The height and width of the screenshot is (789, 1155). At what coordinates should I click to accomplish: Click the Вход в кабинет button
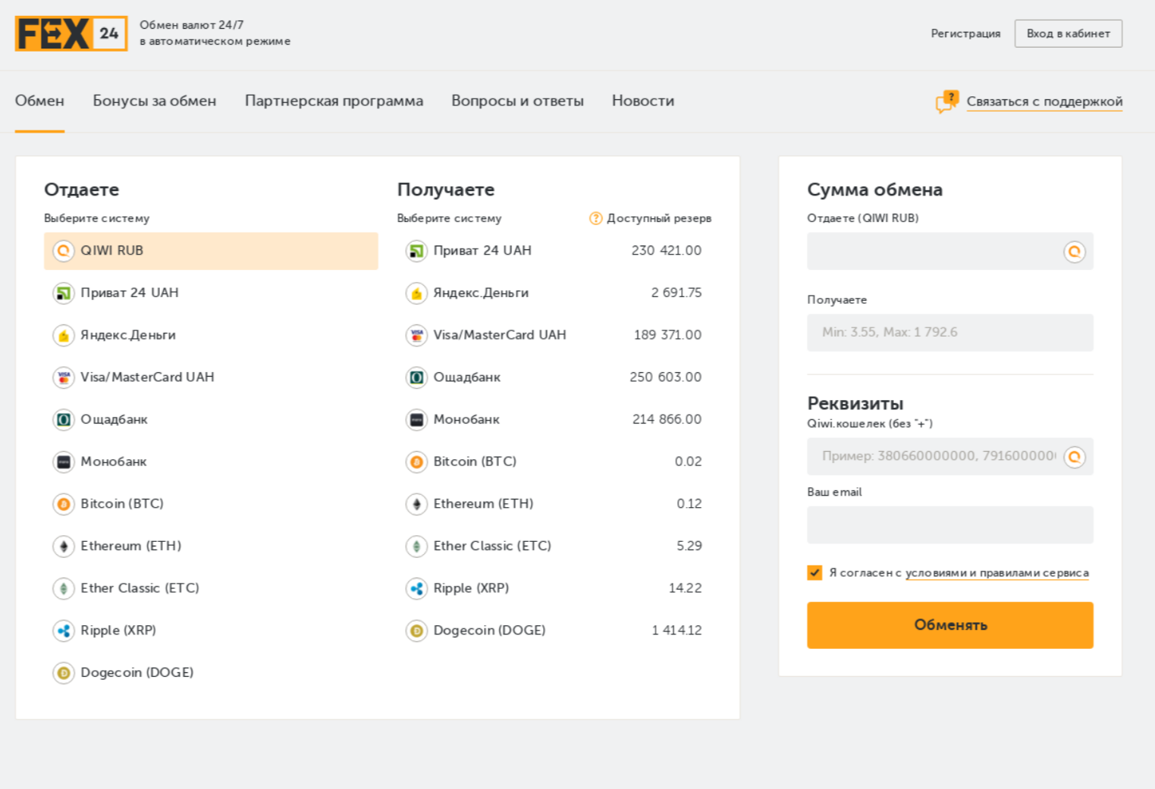point(1068,33)
